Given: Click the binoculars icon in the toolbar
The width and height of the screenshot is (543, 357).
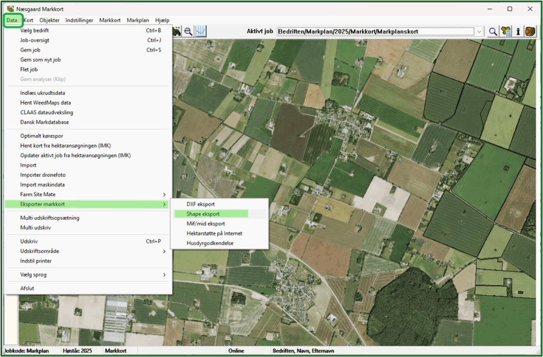Looking at the screenshot, I should click(x=177, y=32).
